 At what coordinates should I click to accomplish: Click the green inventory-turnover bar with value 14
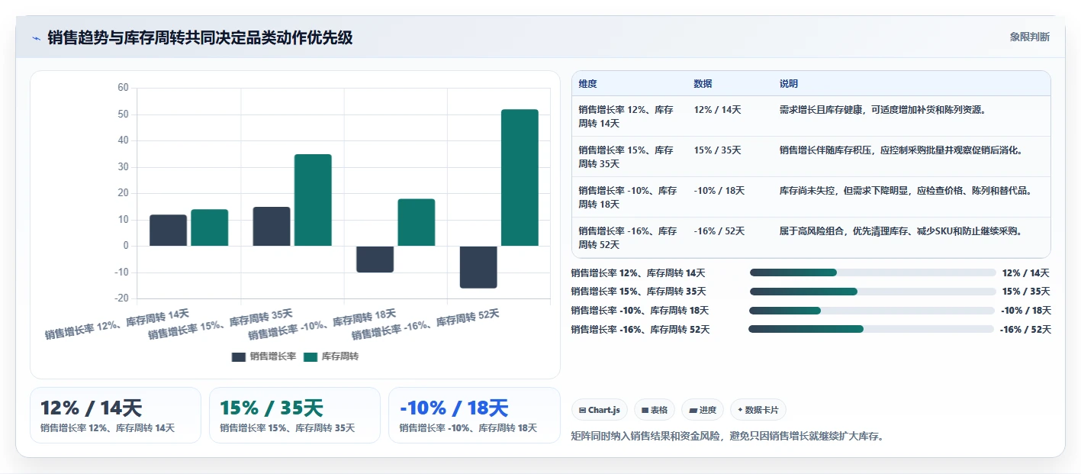pyautogui.click(x=210, y=227)
